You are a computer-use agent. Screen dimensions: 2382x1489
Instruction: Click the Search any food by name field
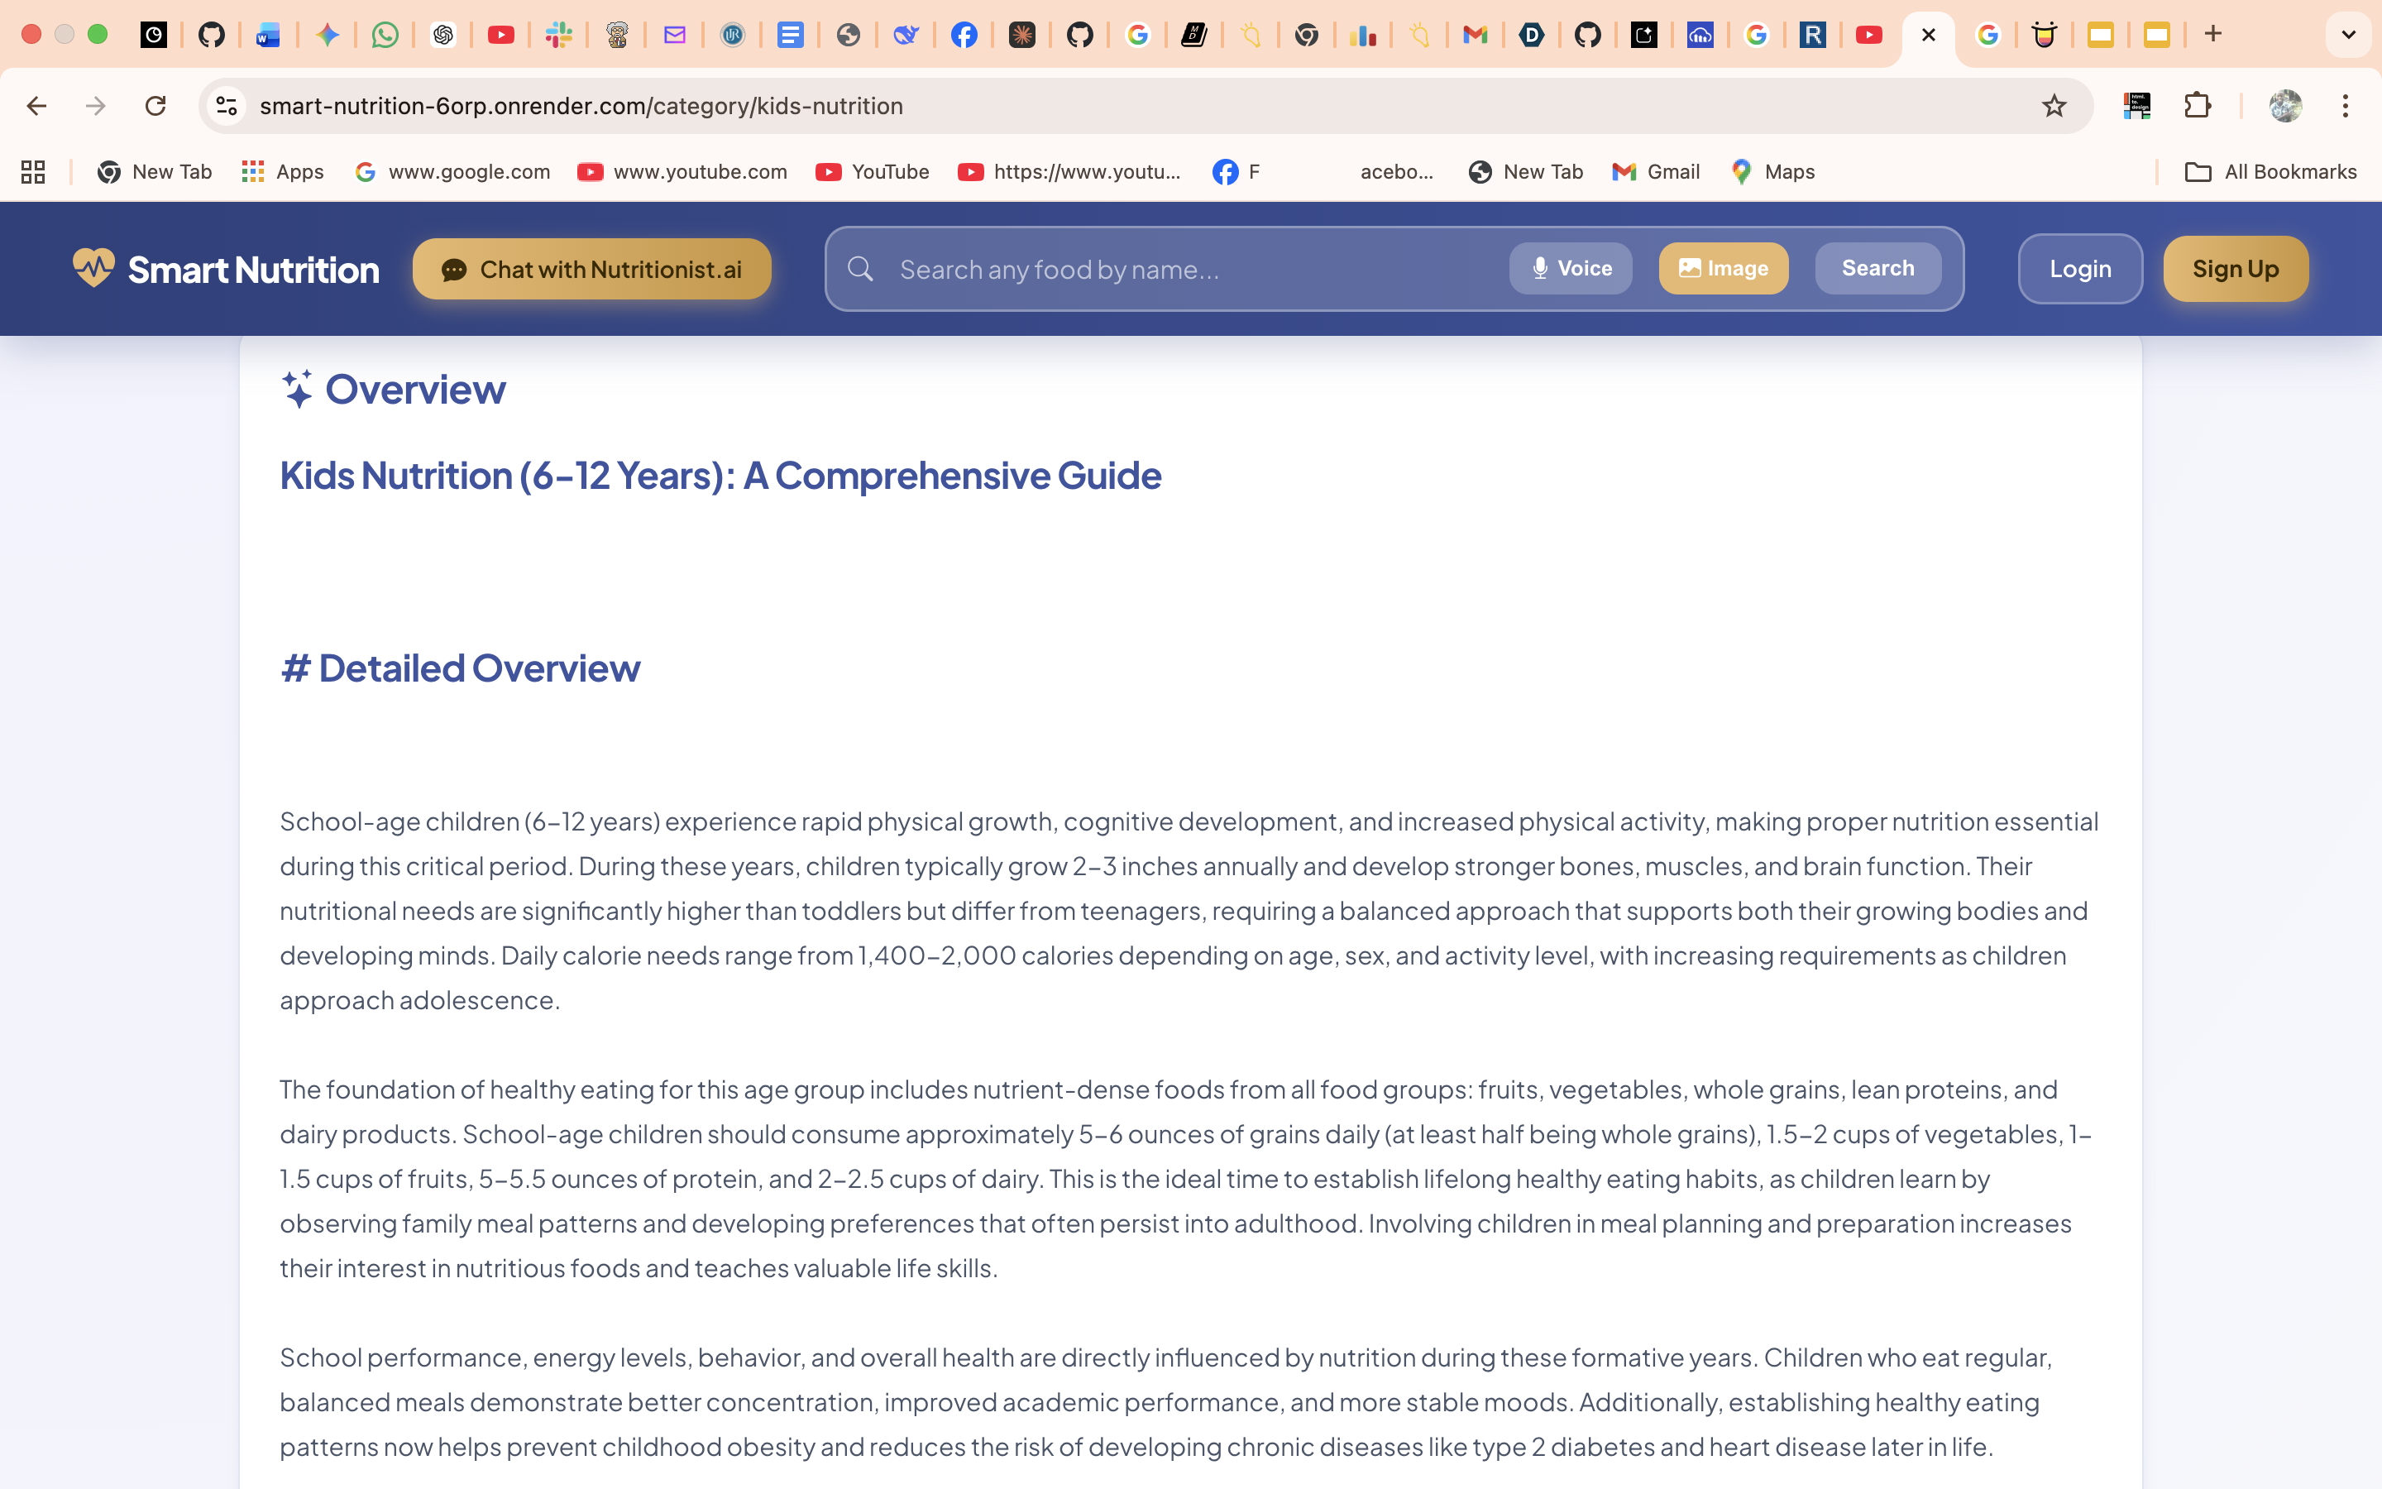(1181, 269)
